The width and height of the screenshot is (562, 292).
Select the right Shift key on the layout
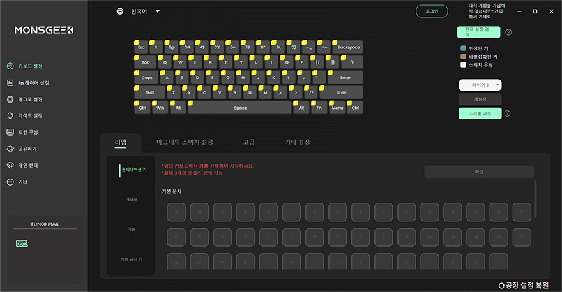(x=341, y=92)
